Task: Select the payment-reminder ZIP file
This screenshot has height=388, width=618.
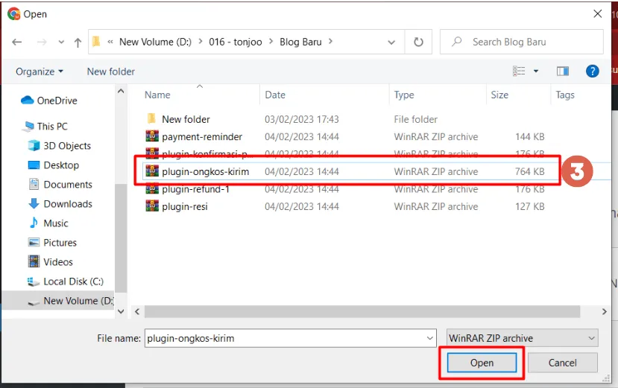Action: click(202, 137)
